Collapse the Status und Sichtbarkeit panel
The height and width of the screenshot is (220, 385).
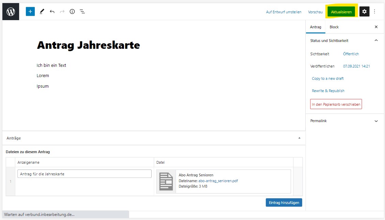[376, 41]
